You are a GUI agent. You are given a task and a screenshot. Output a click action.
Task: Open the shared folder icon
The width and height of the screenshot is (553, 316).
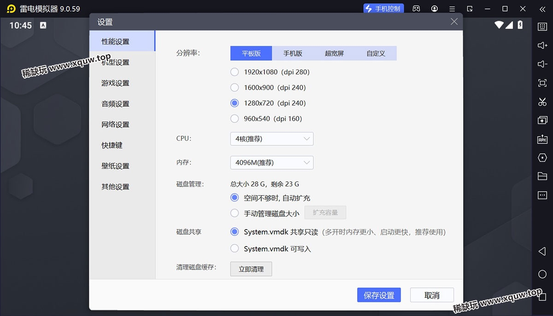[542, 176]
